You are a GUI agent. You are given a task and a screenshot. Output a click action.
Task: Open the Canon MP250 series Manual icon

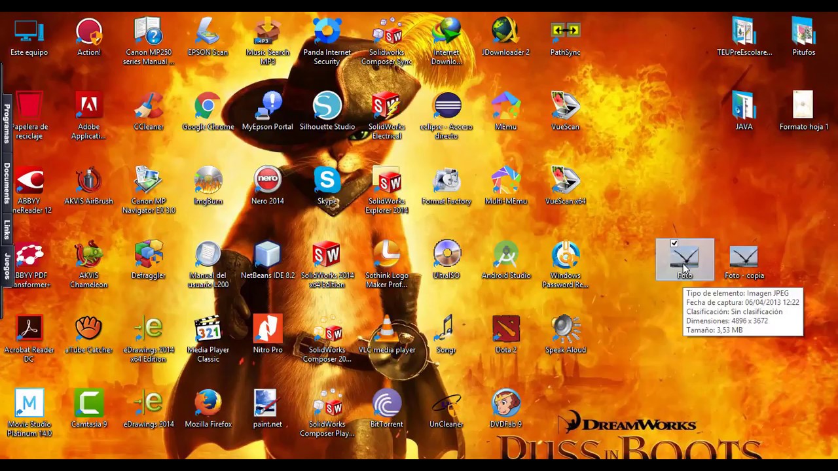(x=149, y=31)
